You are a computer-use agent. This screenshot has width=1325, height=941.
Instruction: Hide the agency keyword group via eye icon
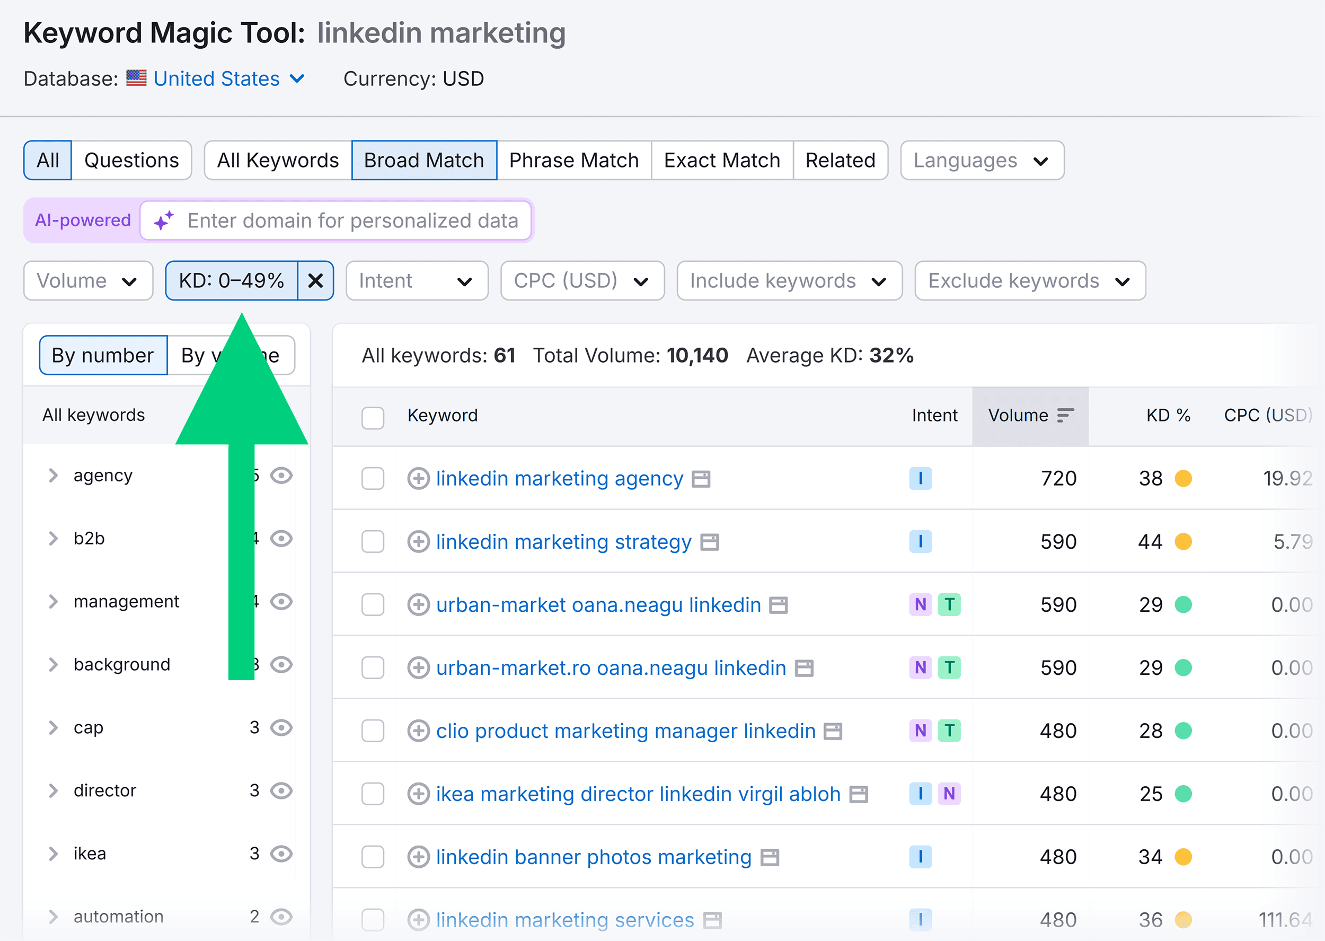(x=281, y=476)
